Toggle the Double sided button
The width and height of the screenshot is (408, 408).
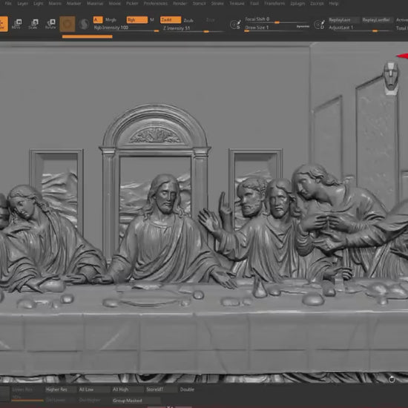point(187,389)
